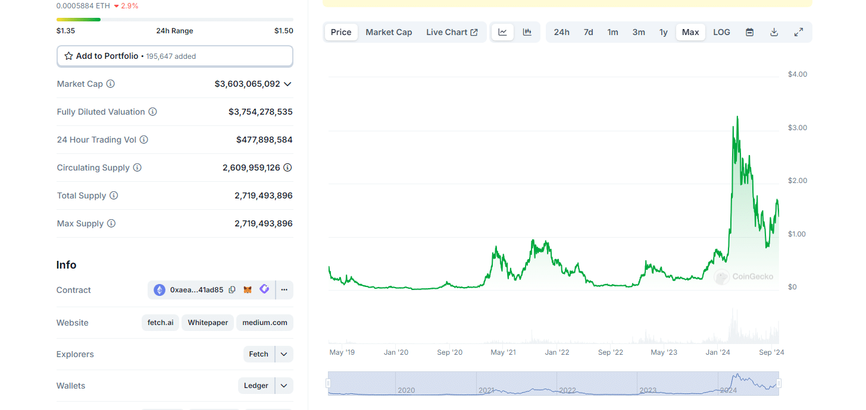Click Add to Portfolio button

pyautogui.click(x=175, y=56)
